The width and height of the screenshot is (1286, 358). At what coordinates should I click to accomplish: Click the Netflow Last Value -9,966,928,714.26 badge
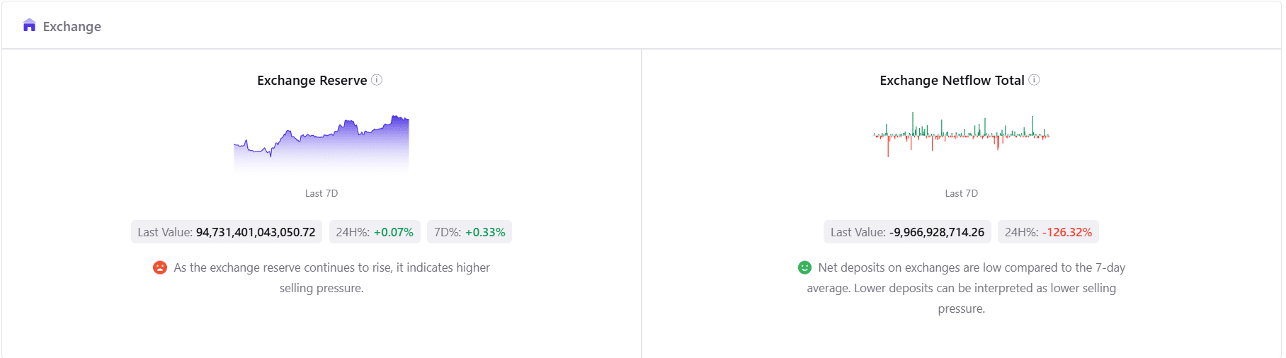(x=907, y=232)
